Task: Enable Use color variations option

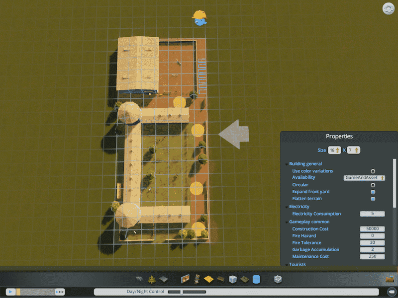Action: tap(373, 171)
